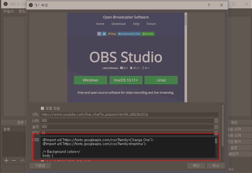Maximize the OBS main window

tap(234, 4)
